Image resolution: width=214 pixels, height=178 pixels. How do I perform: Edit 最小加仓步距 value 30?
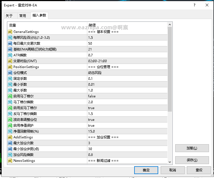tap(127, 149)
